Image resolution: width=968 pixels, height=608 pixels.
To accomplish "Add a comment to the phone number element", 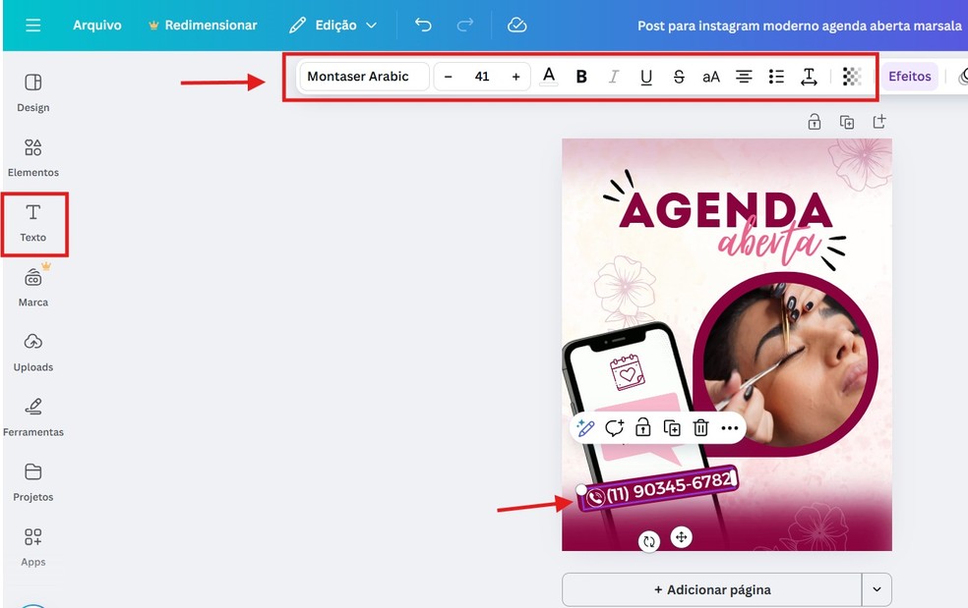I will pyautogui.click(x=614, y=427).
